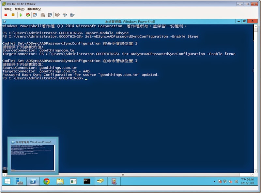Click the horizontal scrollbar left arrow

[4, 175]
